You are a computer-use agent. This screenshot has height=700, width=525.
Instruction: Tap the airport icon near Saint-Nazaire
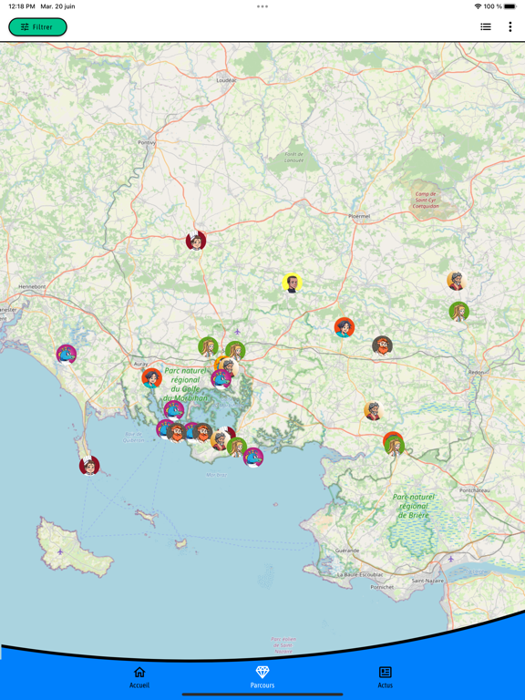451,559
